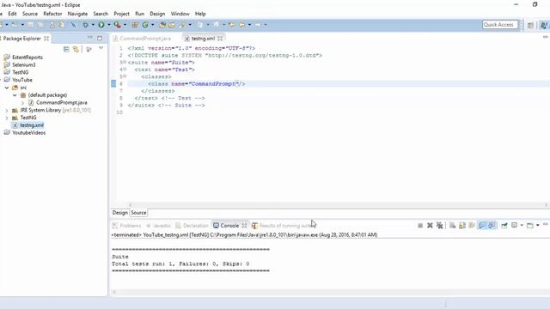Click Terminate square icon in Console

[x=420, y=225]
